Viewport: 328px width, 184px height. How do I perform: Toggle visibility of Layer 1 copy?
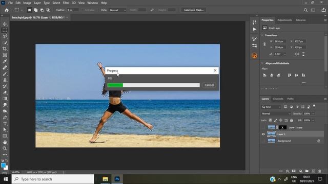(x=263, y=127)
